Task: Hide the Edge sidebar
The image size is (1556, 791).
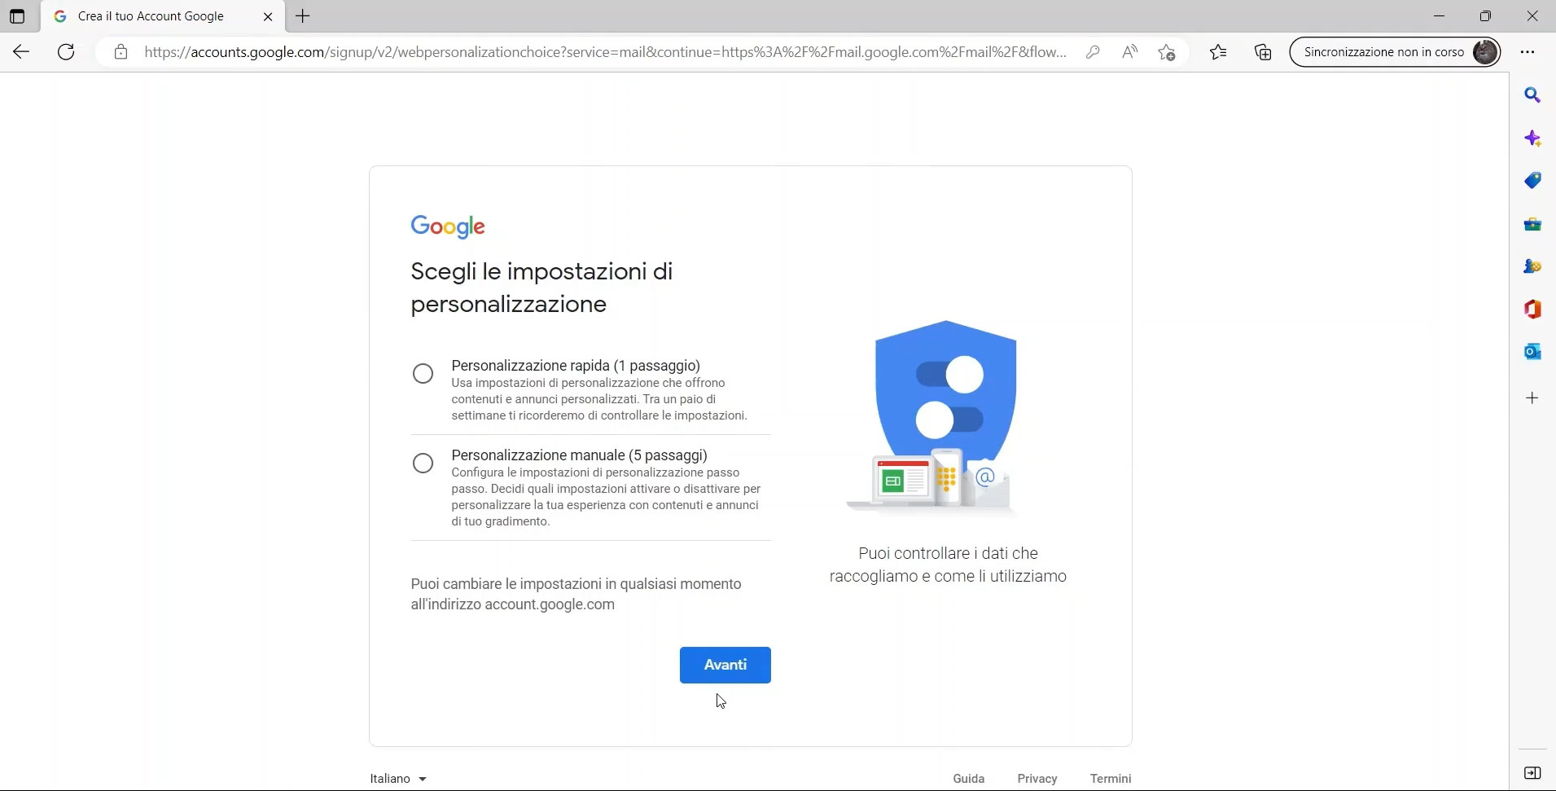Action: 1534,774
